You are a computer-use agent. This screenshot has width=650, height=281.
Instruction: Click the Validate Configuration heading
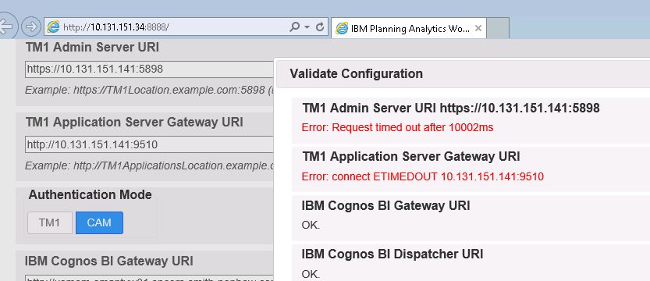click(356, 74)
